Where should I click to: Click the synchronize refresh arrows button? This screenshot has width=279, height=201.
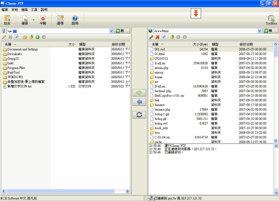click(139, 115)
